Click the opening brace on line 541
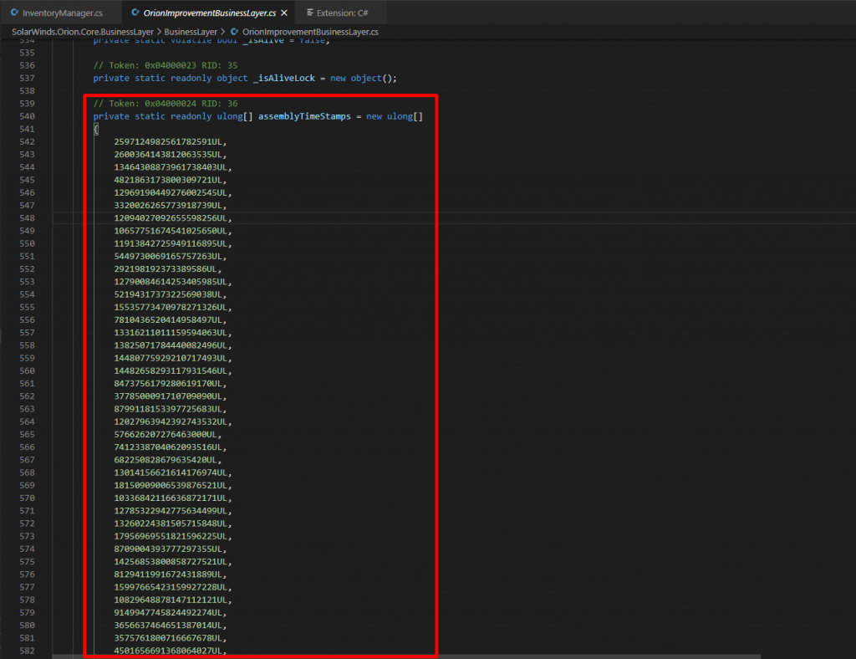 [x=95, y=129]
